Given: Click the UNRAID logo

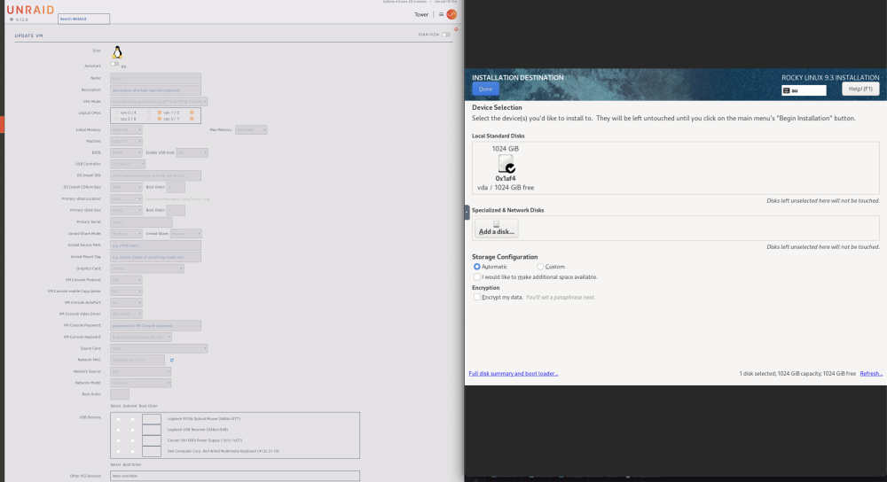Looking at the screenshot, I should 30,10.
